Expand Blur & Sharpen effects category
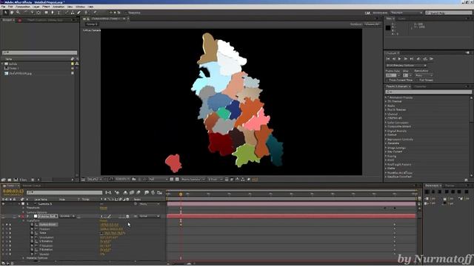This screenshot has height=266, width=474. coord(386,110)
